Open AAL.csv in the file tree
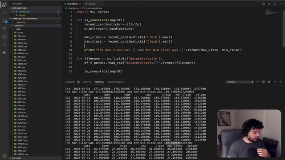This screenshot has height=160, width=285. tap(21, 36)
